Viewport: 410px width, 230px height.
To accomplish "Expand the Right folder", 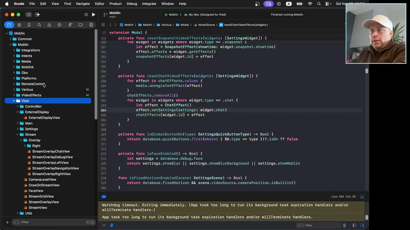I will 25,146.
